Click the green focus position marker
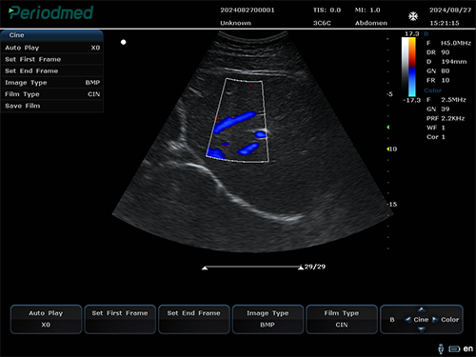 click(x=387, y=128)
